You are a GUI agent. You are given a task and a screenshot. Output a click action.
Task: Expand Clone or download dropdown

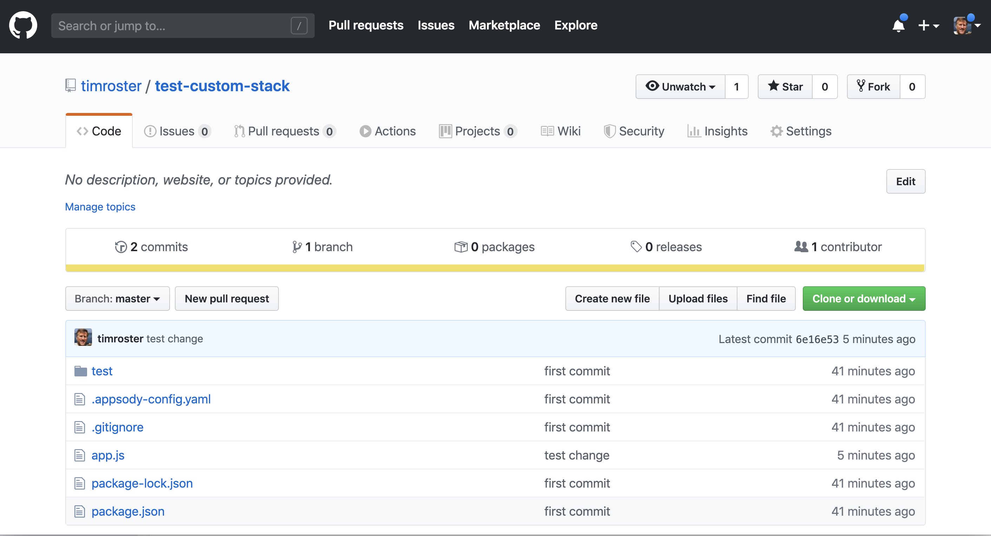(x=864, y=299)
